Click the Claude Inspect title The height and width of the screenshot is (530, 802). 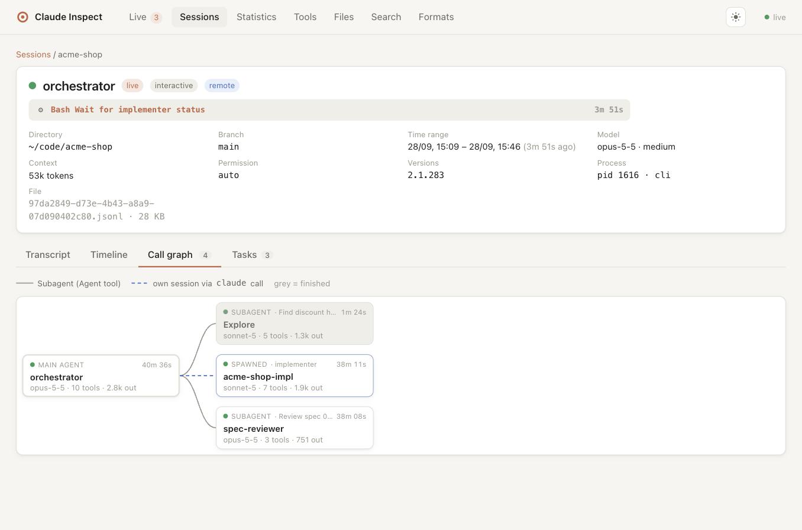click(x=69, y=17)
